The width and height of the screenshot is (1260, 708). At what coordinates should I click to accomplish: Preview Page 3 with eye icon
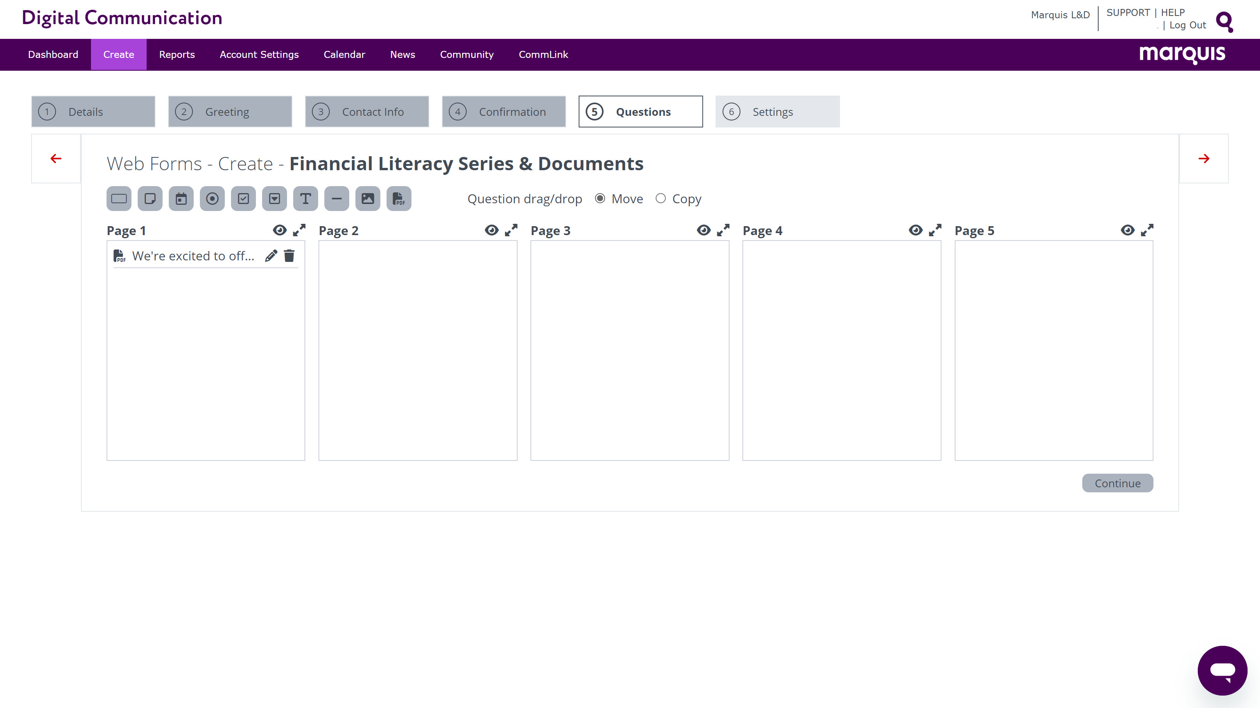(x=704, y=230)
